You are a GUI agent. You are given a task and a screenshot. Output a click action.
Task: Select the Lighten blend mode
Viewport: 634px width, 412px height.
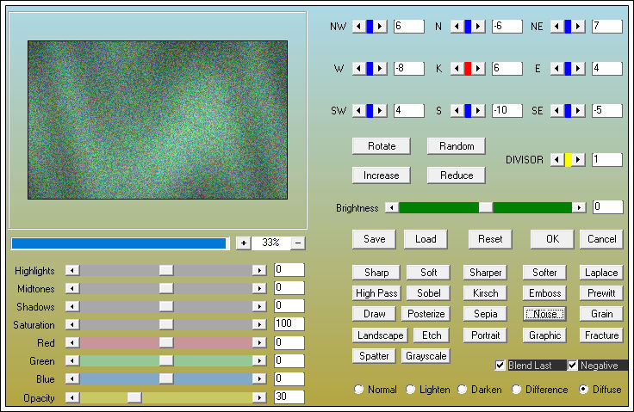click(x=411, y=390)
